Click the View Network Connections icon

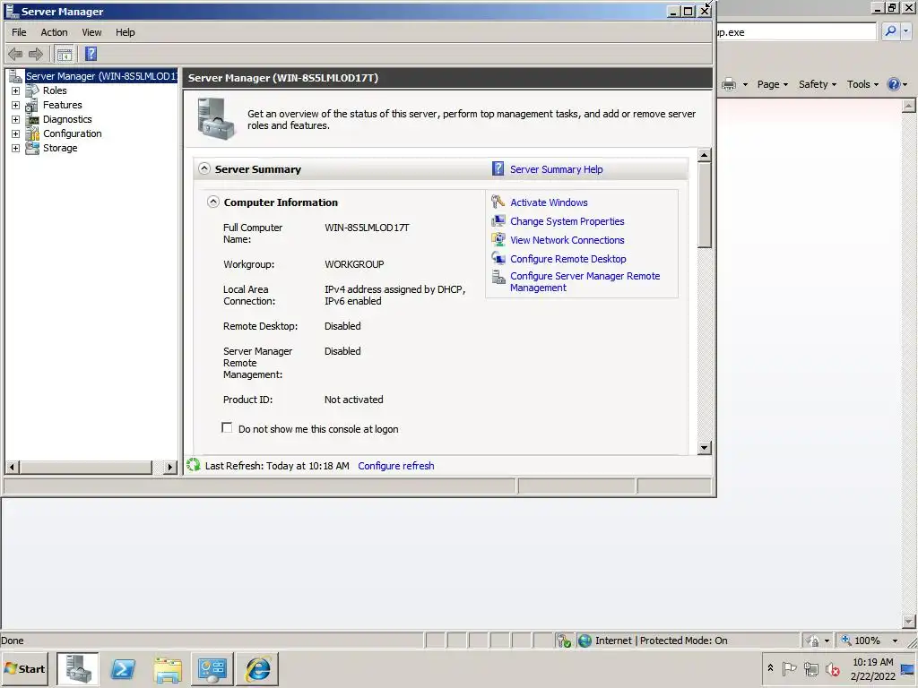(498, 239)
